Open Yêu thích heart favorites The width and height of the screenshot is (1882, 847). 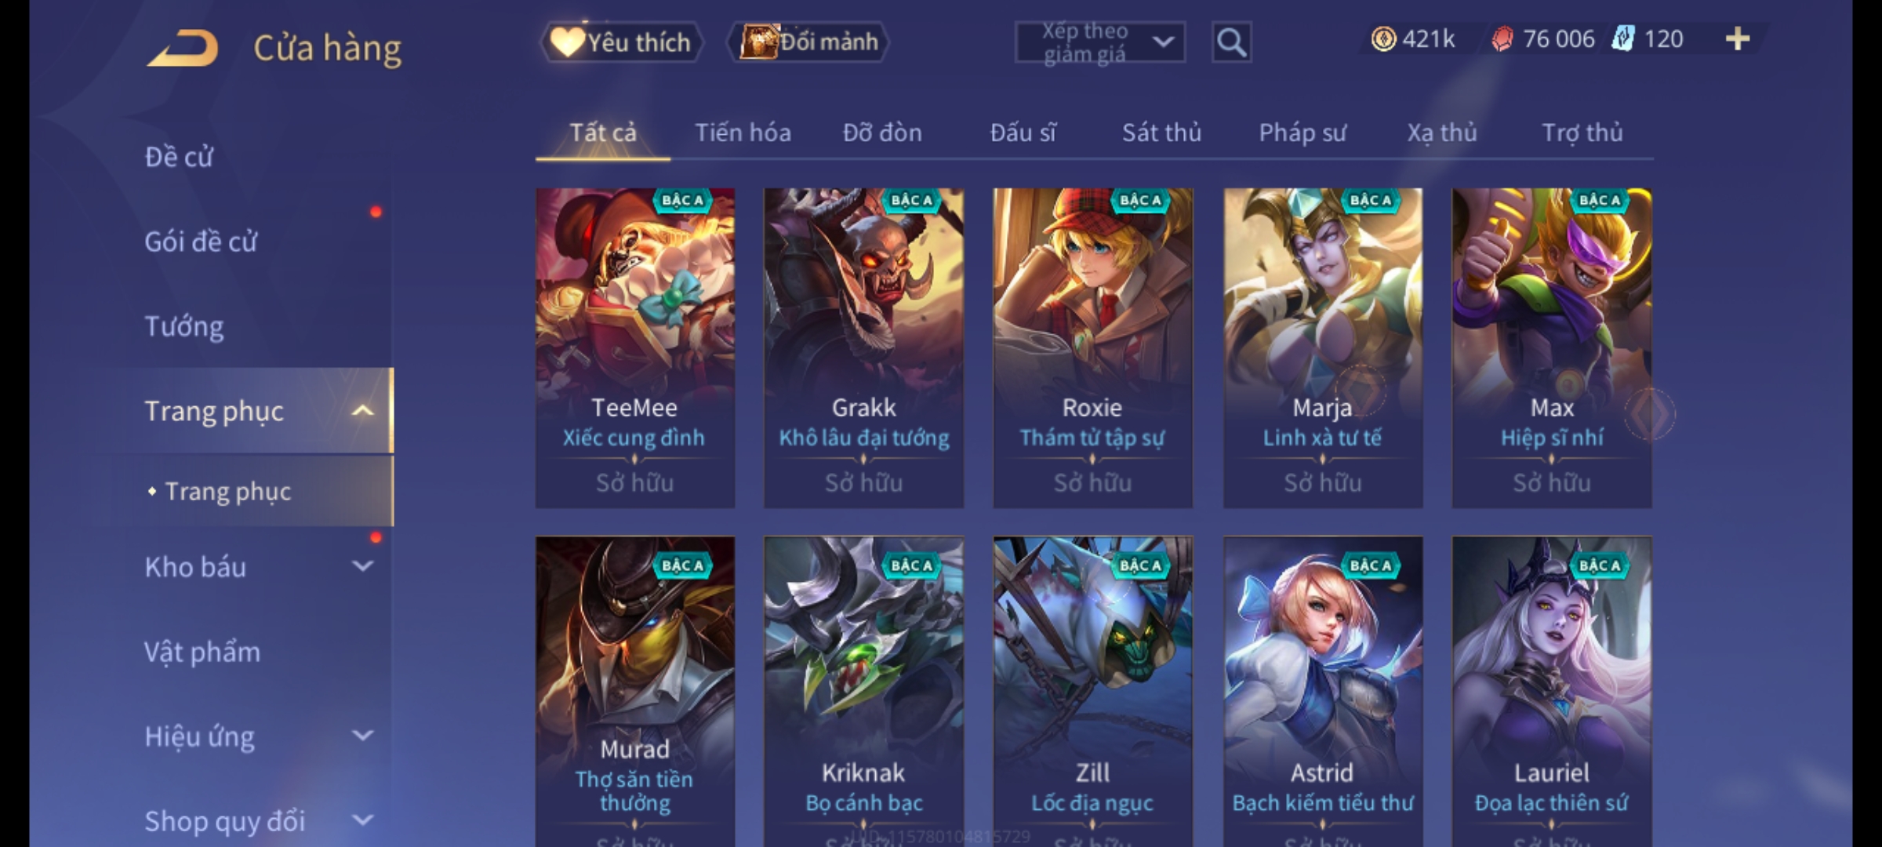point(621,42)
